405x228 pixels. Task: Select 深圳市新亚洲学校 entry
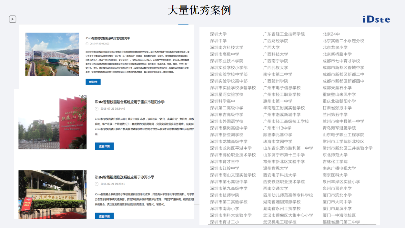pyautogui.click(x=227, y=135)
